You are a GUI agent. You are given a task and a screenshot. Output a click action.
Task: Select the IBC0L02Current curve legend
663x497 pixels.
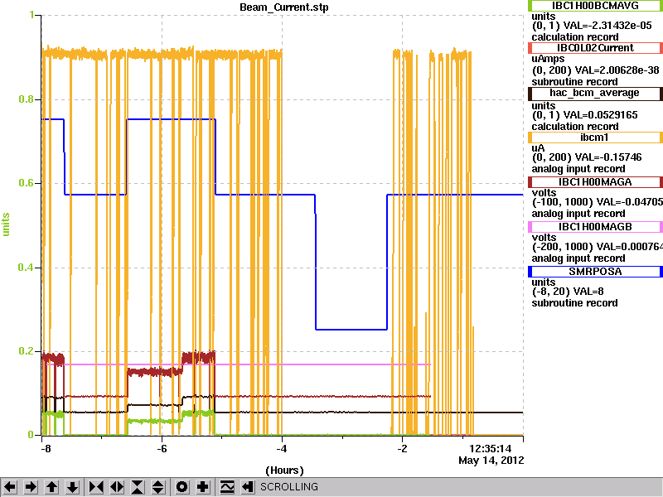595,48
